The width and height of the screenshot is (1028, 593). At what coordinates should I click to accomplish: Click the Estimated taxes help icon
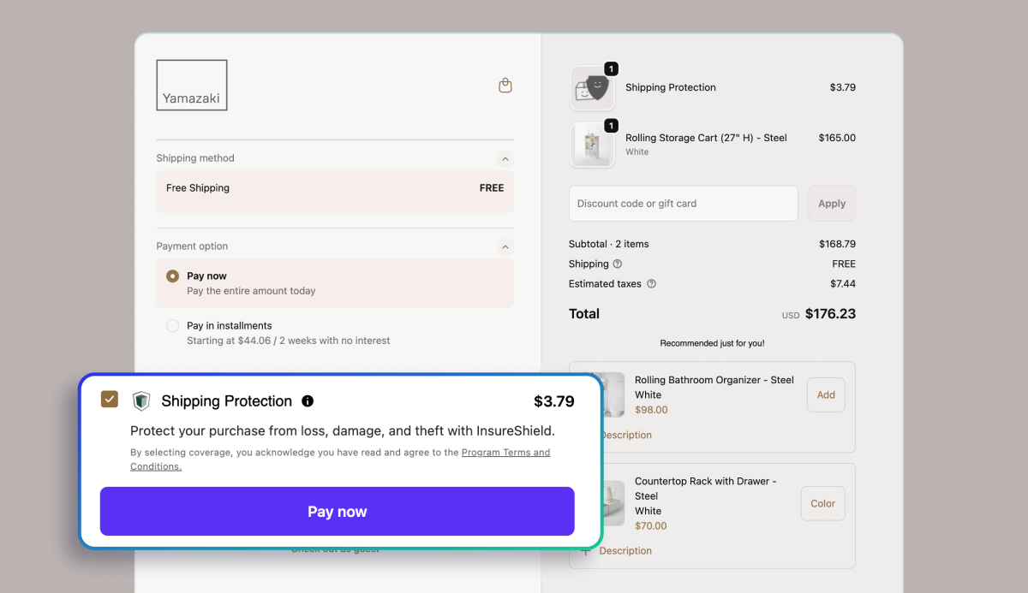tap(651, 284)
